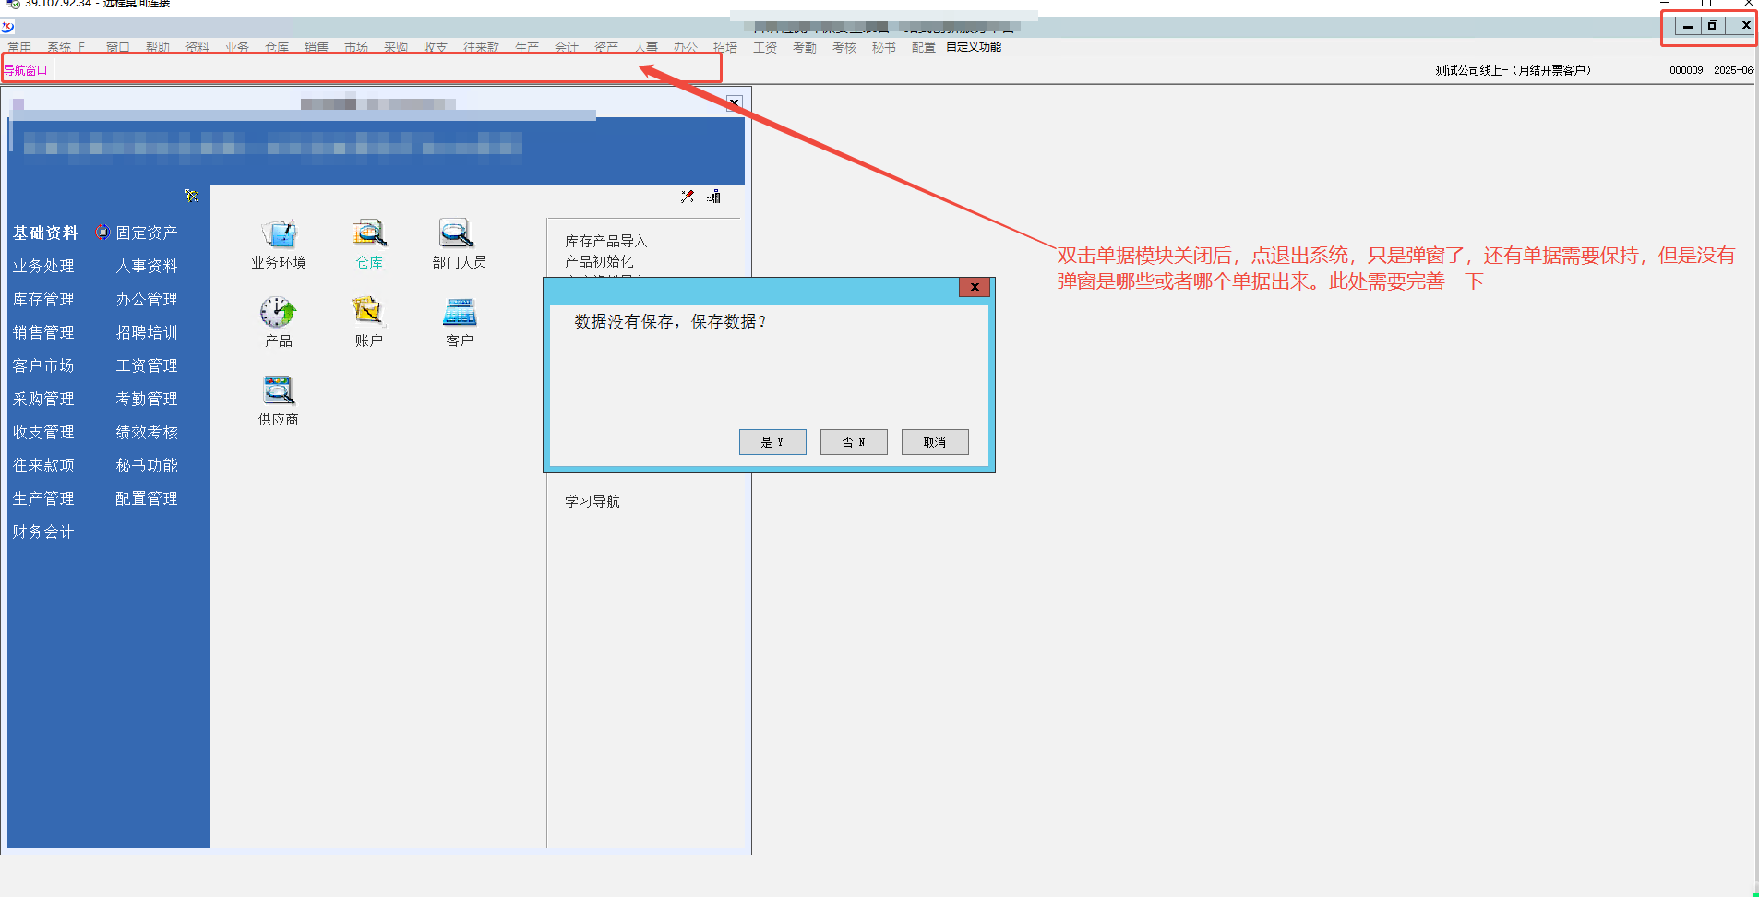
Task: Open the 供应商 icon
Action: click(278, 391)
